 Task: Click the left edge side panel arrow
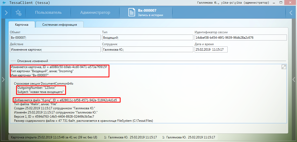[3, 80]
